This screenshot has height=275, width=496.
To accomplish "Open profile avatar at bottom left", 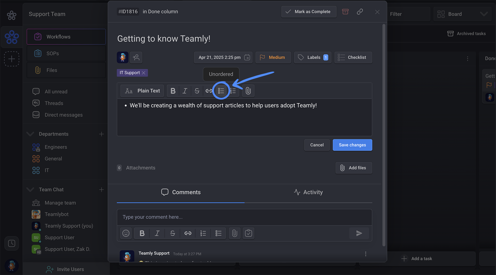I will click(x=11, y=266).
